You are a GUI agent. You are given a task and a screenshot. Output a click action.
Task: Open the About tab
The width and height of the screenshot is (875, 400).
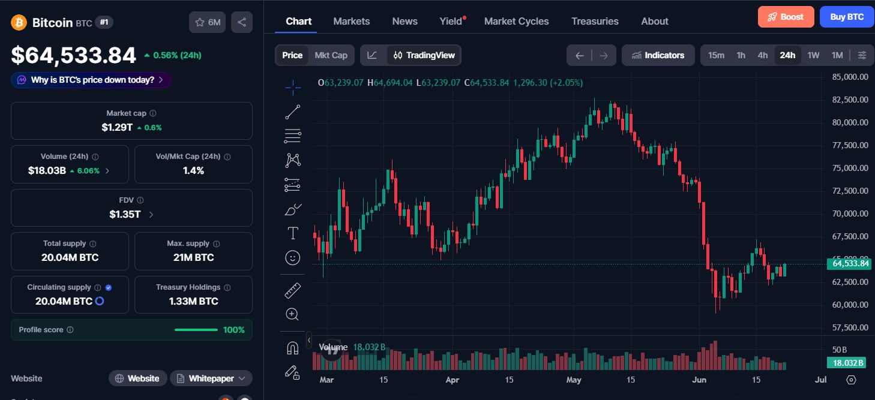click(655, 21)
